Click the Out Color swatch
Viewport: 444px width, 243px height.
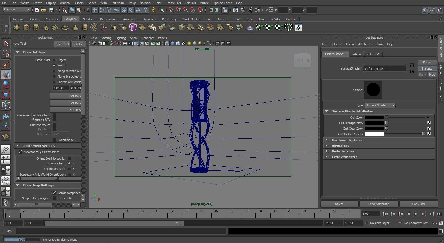pyautogui.click(x=375, y=117)
